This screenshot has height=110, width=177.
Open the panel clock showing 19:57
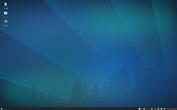pyautogui.click(x=172, y=109)
